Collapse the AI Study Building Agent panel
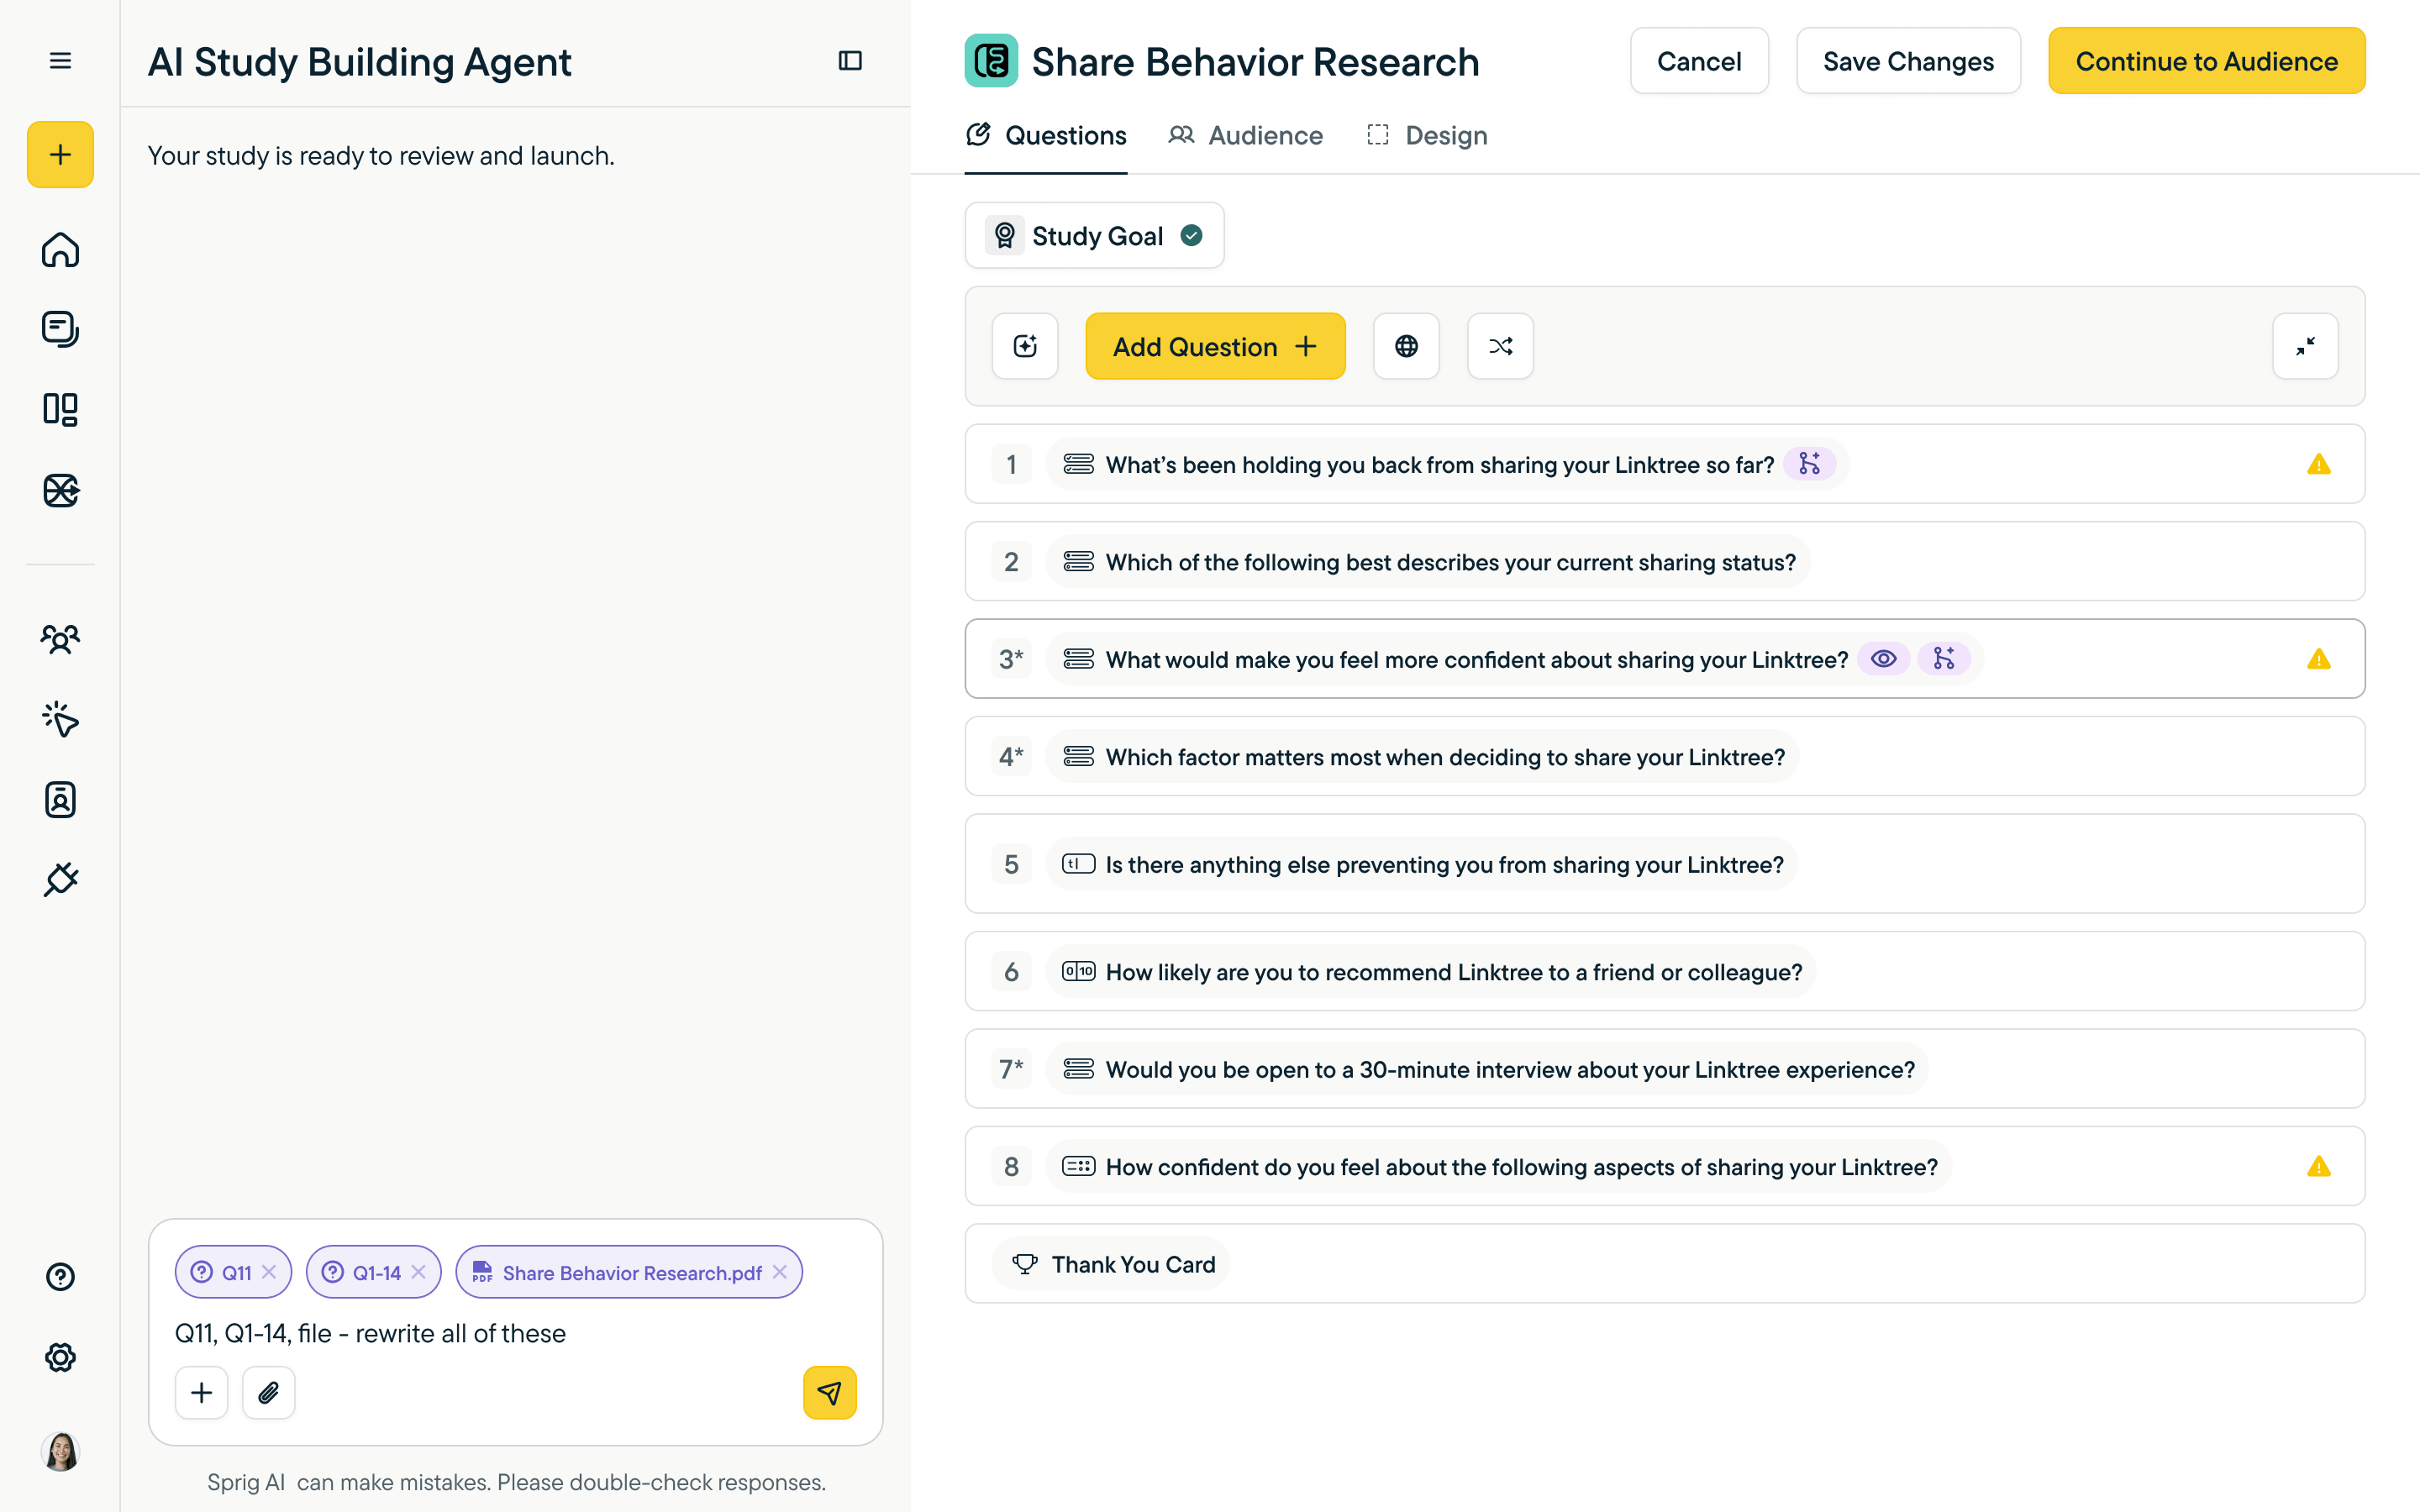 850,61
